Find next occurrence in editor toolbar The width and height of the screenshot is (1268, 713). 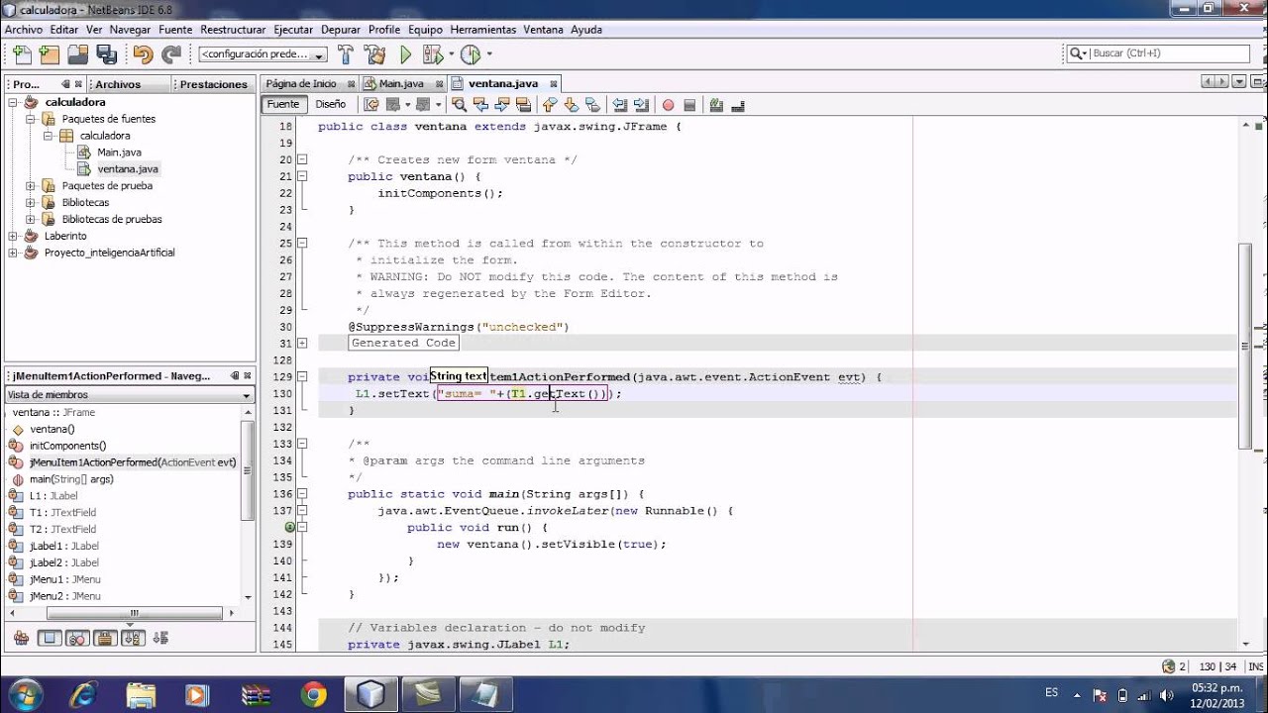pyautogui.click(x=502, y=104)
